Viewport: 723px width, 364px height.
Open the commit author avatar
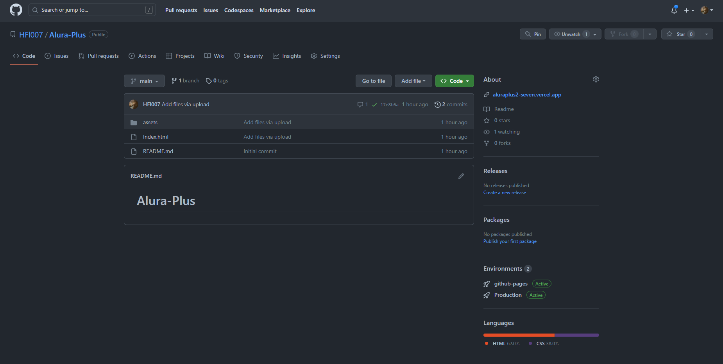tap(134, 104)
